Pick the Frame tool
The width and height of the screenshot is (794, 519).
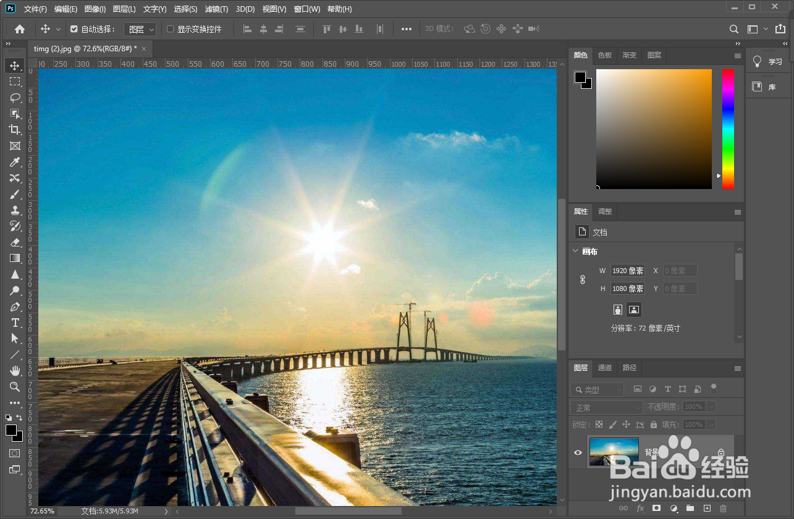(15, 146)
